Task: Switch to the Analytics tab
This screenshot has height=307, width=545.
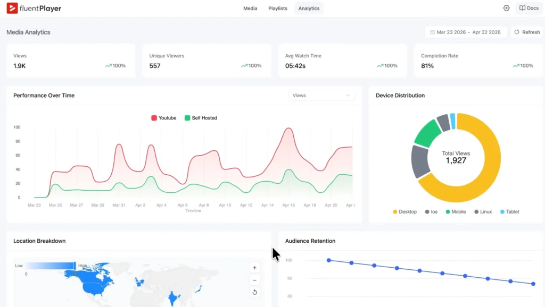Action: point(309,8)
